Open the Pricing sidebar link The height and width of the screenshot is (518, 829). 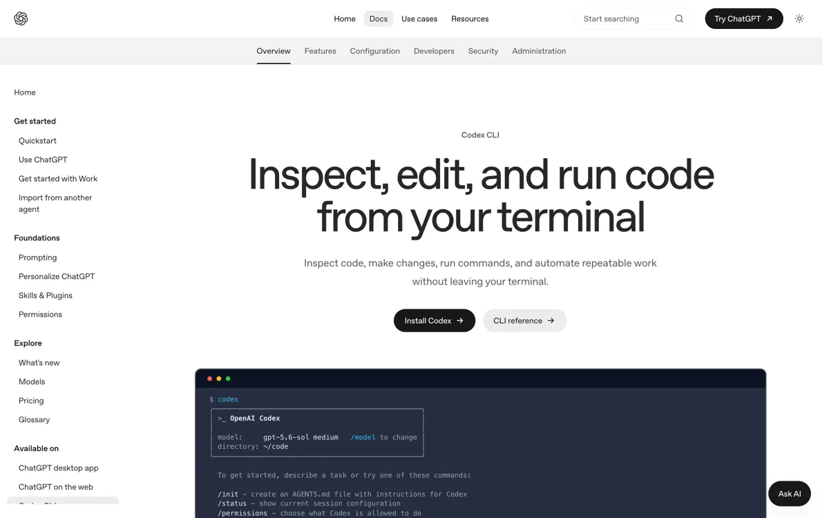(31, 401)
